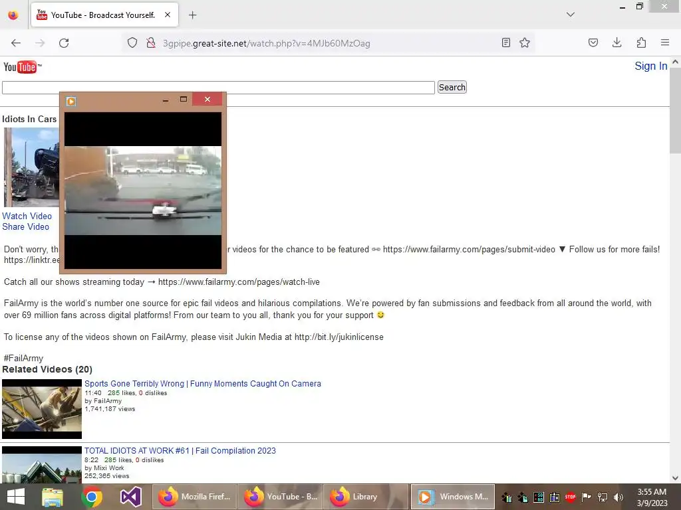Click Firefox View icon left of tabs
681x510 pixels.
pyautogui.click(x=13, y=15)
